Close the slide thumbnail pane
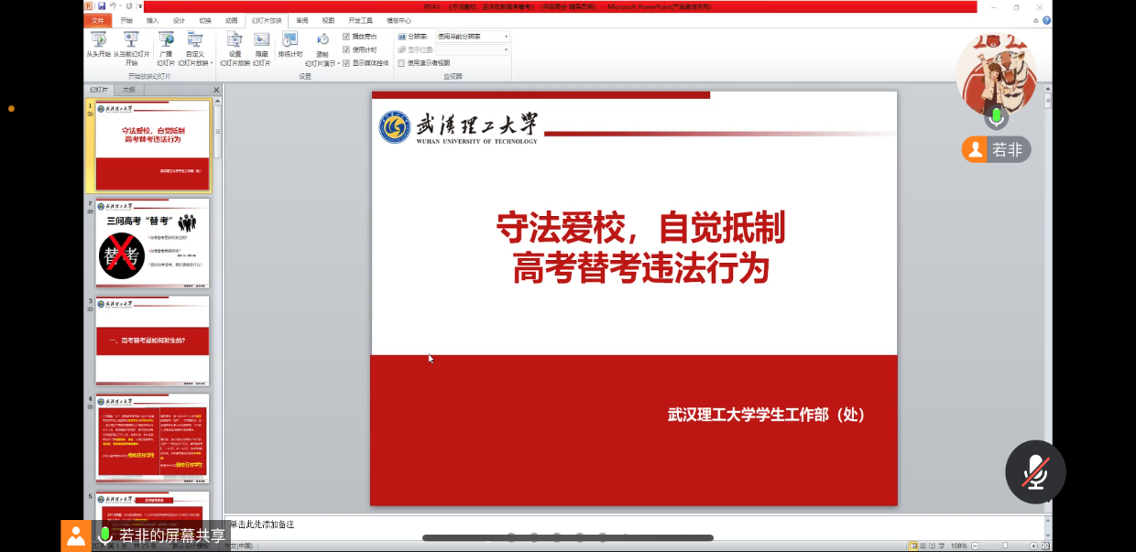 click(217, 90)
